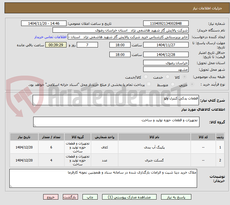
Task: Click quantity 4 in row 2
Action: tap(51, 160)
